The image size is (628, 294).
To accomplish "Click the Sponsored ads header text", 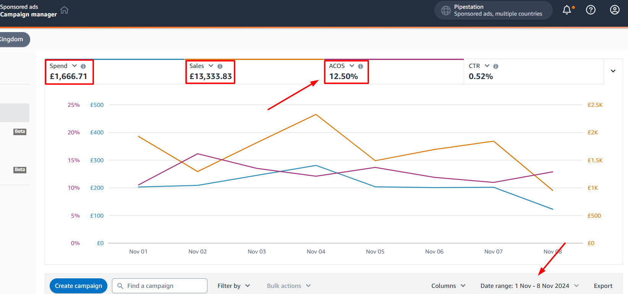I will 19,7.
